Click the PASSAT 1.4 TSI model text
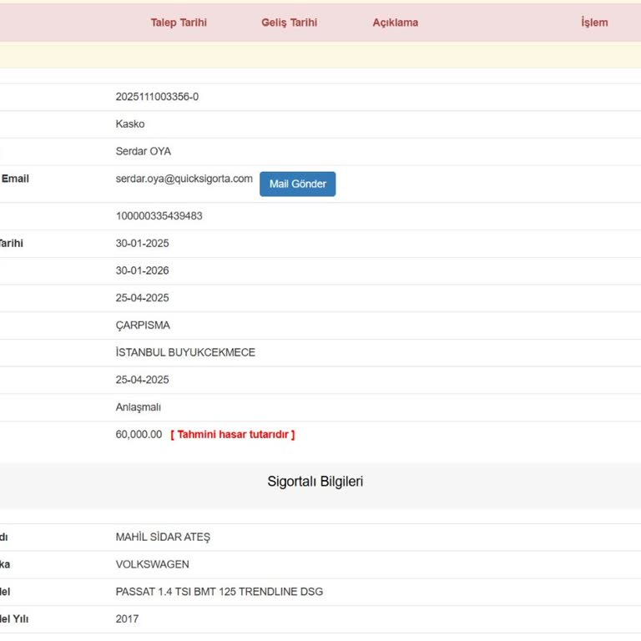This screenshot has height=641, width=641. coord(219,592)
